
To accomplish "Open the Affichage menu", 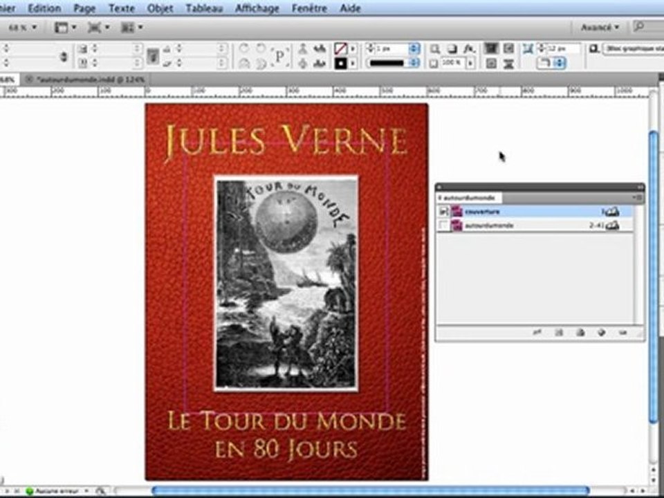I will (x=257, y=8).
